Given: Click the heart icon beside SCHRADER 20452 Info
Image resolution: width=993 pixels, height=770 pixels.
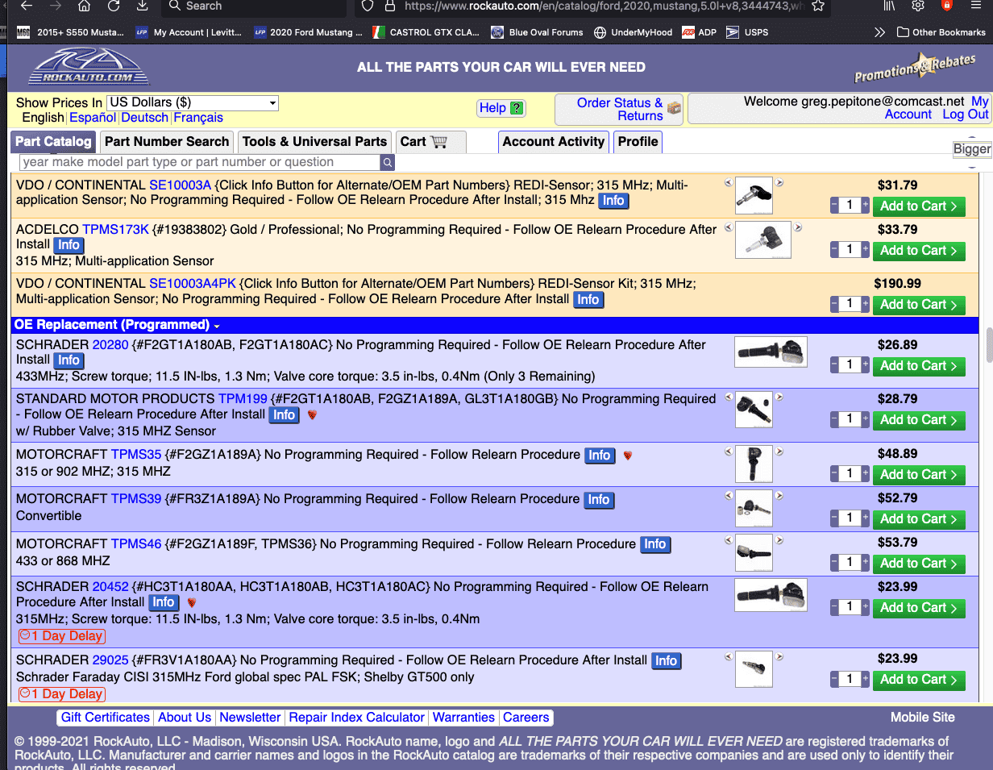Looking at the screenshot, I should click(191, 602).
